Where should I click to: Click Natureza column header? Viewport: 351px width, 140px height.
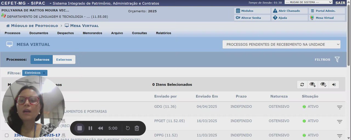[x=279, y=96]
